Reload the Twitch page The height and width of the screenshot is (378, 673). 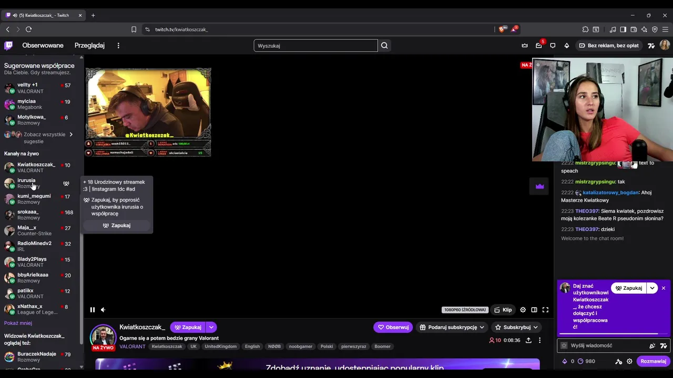click(28, 29)
